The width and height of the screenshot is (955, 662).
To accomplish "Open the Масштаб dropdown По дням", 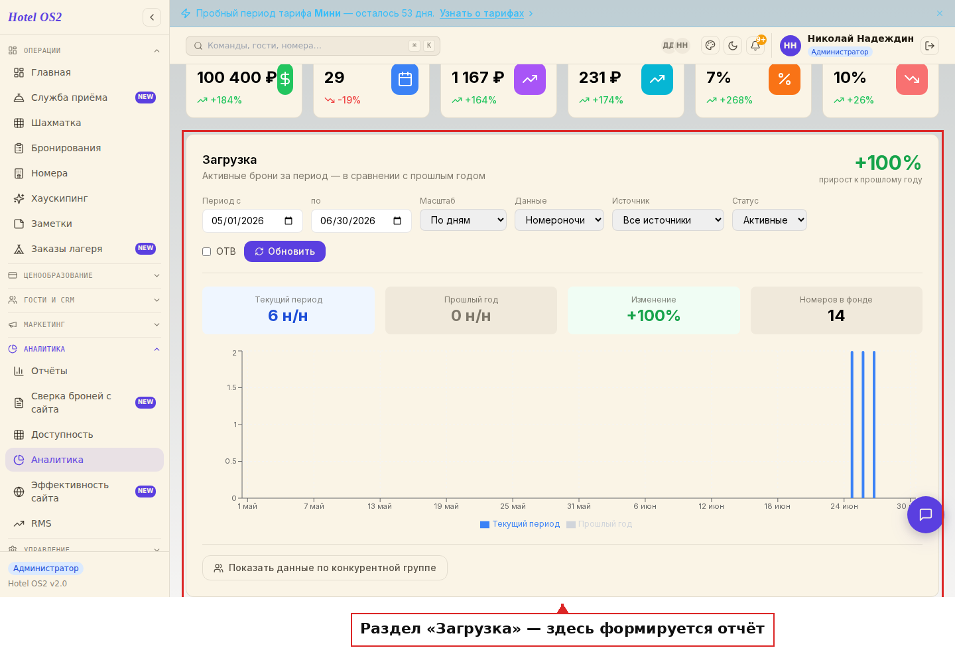I will point(463,220).
